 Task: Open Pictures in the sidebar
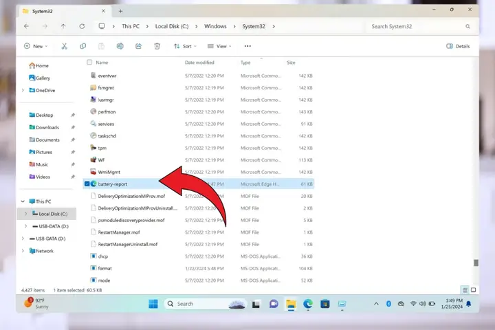pyautogui.click(x=41, y=152)
